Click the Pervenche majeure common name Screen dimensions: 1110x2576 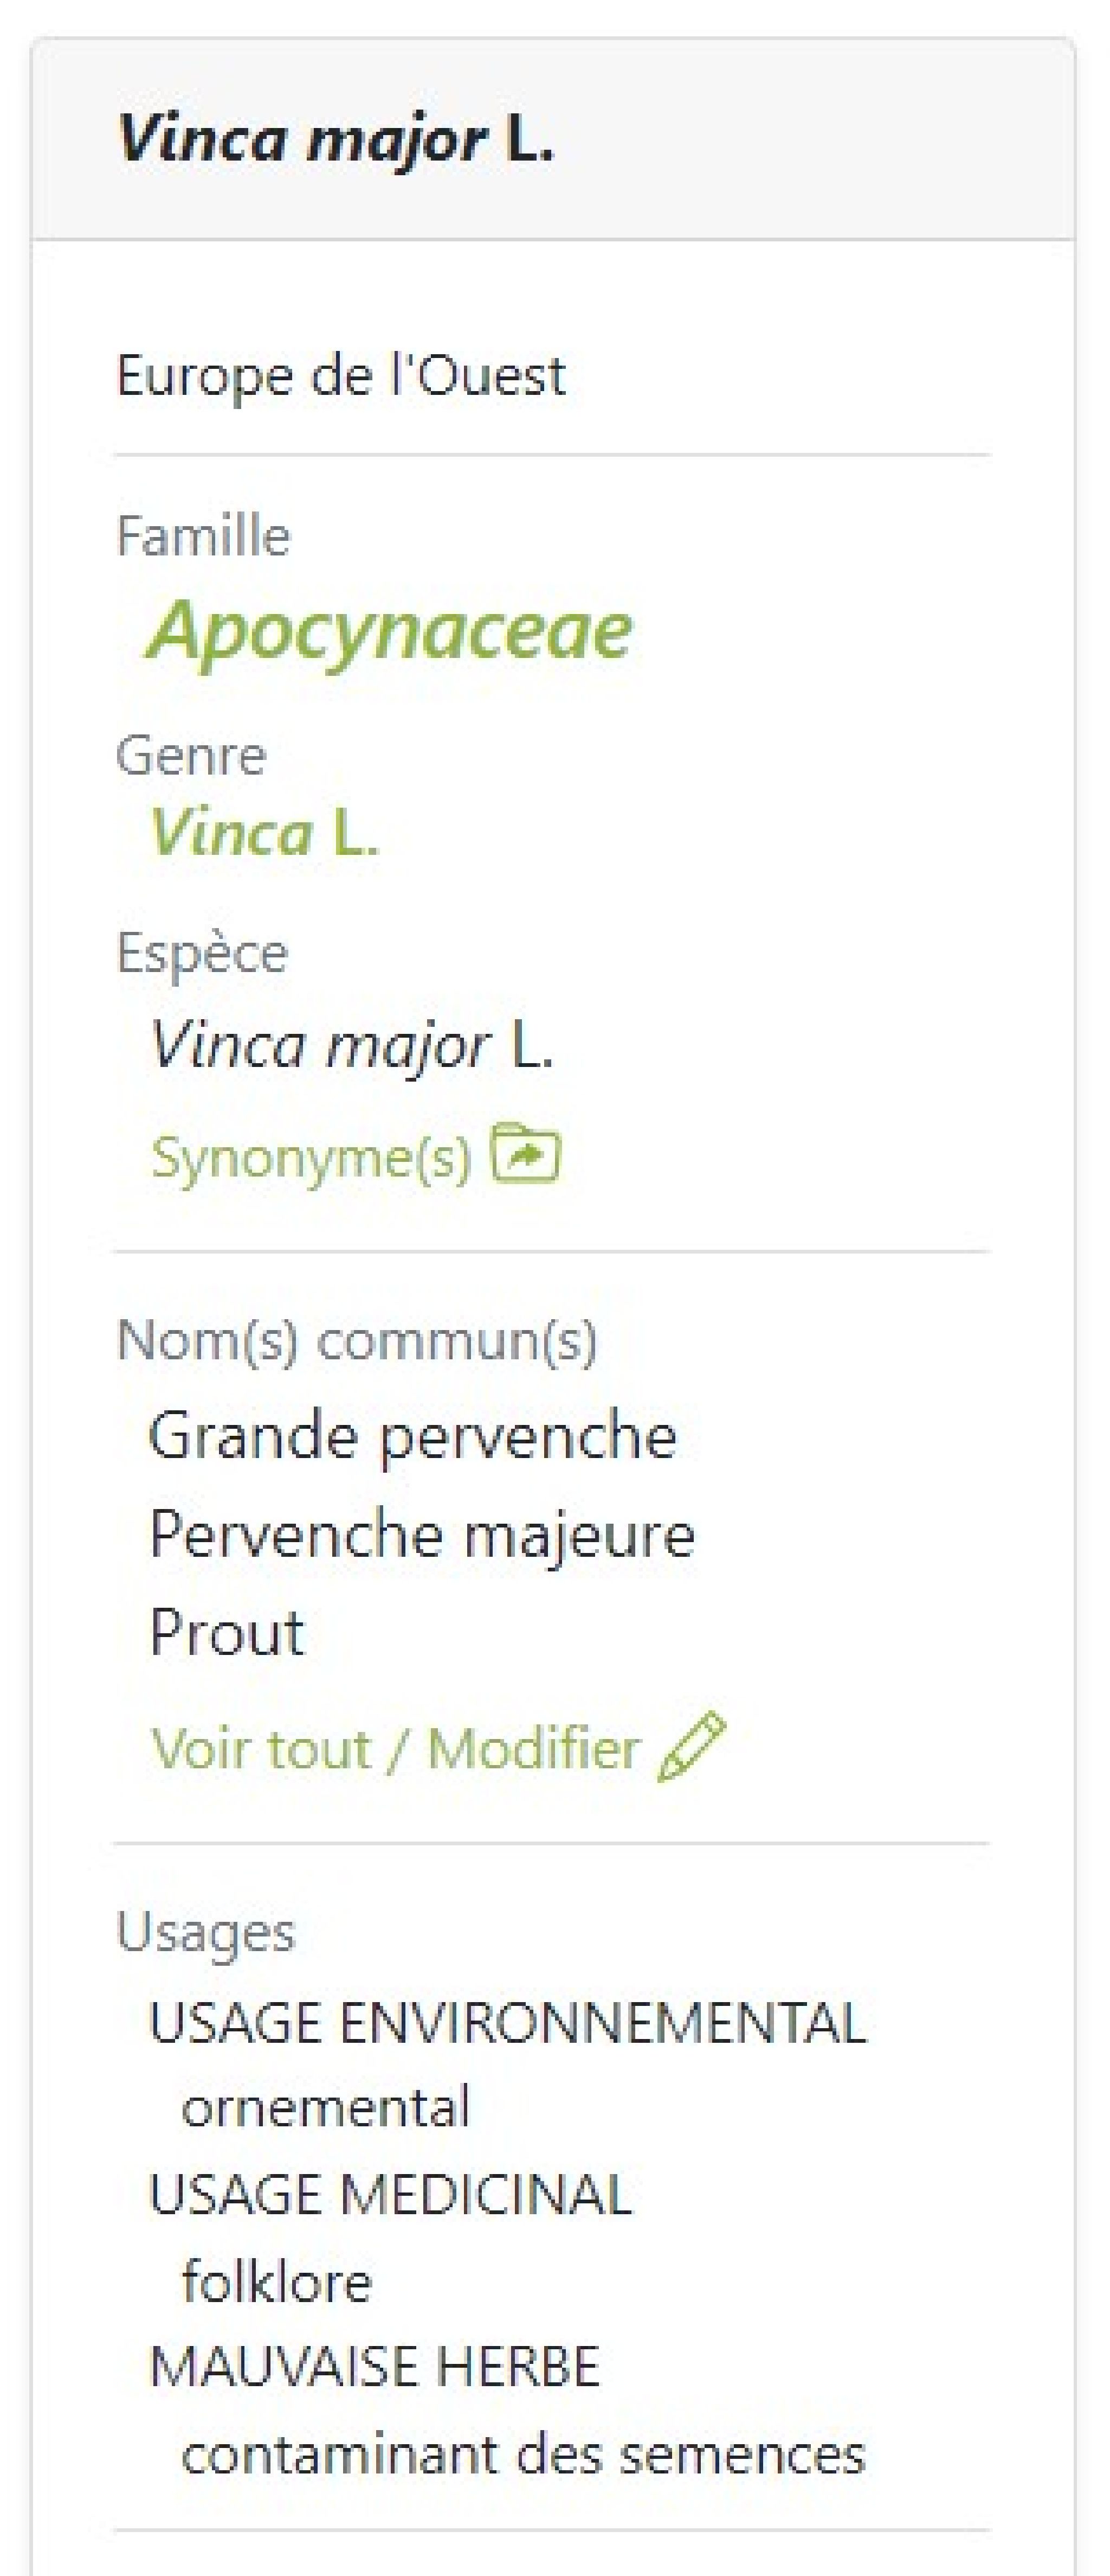coord(422,1534)
